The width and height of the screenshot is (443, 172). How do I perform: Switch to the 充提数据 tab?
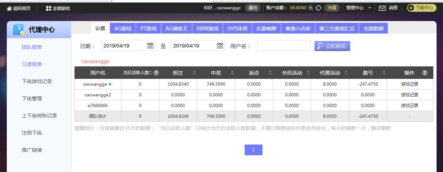pyautogui.click(x=373, y=29)
